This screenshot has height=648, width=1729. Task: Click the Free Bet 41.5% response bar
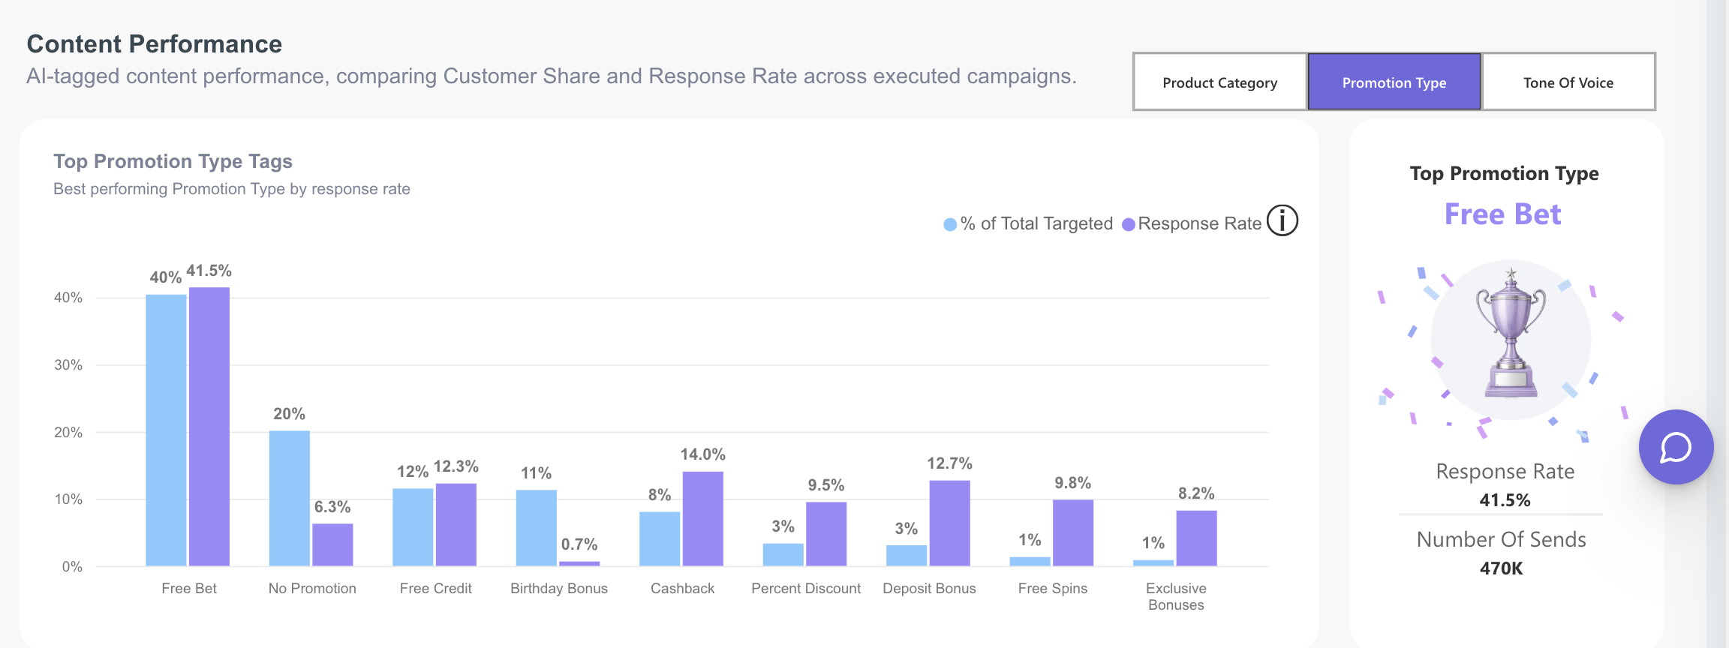[209, 427]
